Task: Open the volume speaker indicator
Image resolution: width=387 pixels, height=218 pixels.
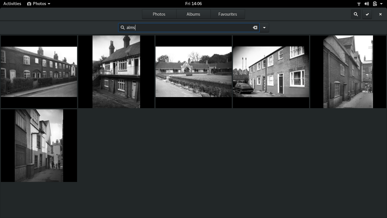Action: [x=367, y=4]
